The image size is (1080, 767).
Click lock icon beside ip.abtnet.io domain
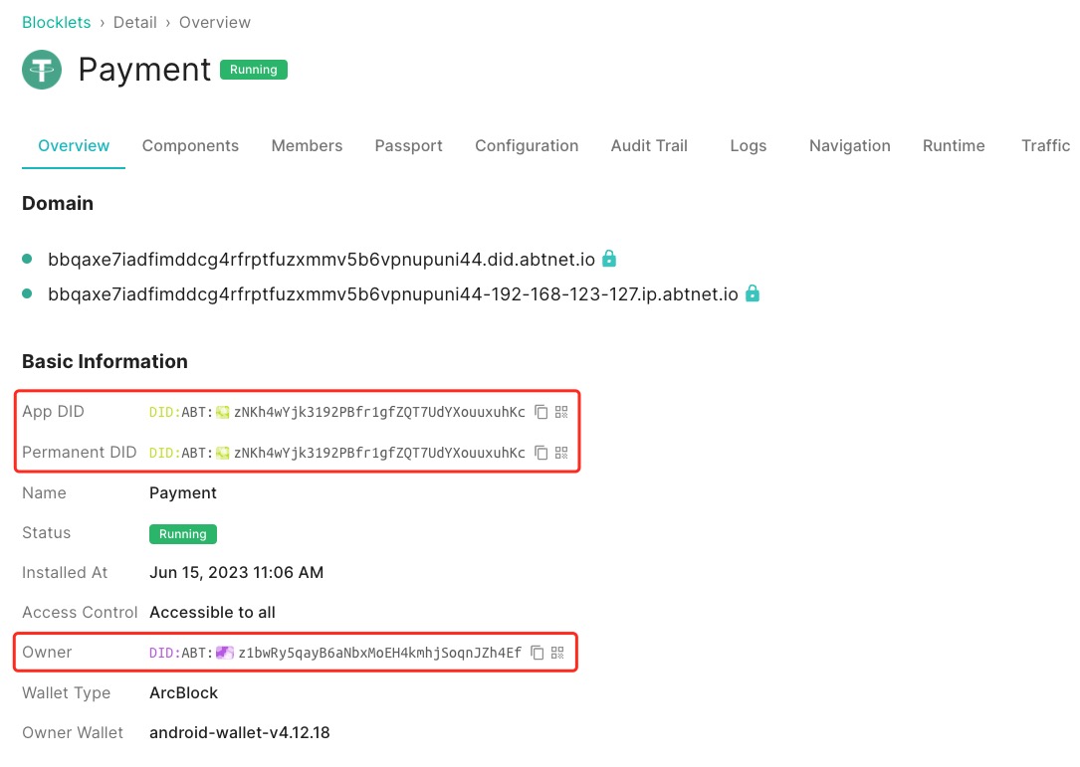point(753,293)
